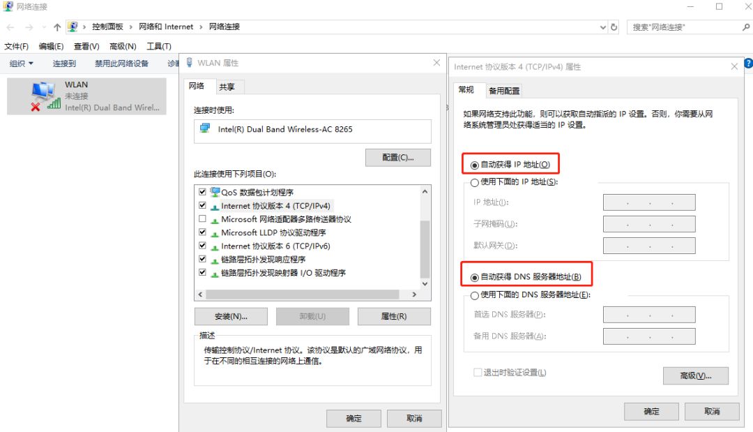Screen dimensions: 753x432
Task: Toggle QoS 数据包计划程序 checkbox
Action: point(202,192)
